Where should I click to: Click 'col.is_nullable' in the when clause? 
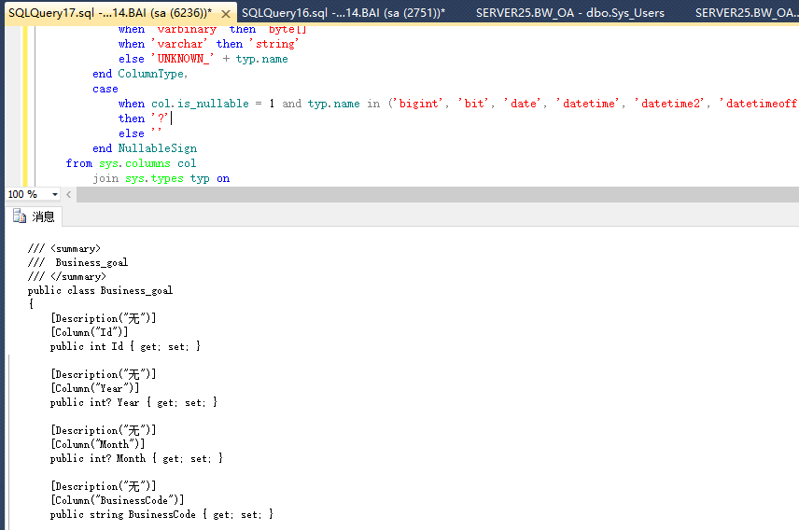coord(200,104)
